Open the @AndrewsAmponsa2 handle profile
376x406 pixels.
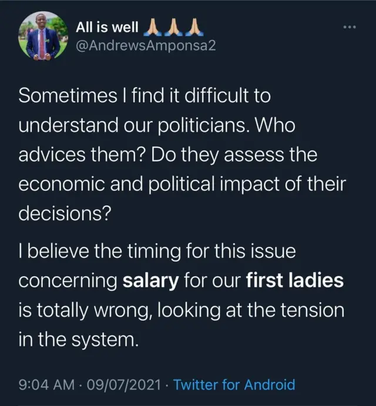click(x=146, y=45)
